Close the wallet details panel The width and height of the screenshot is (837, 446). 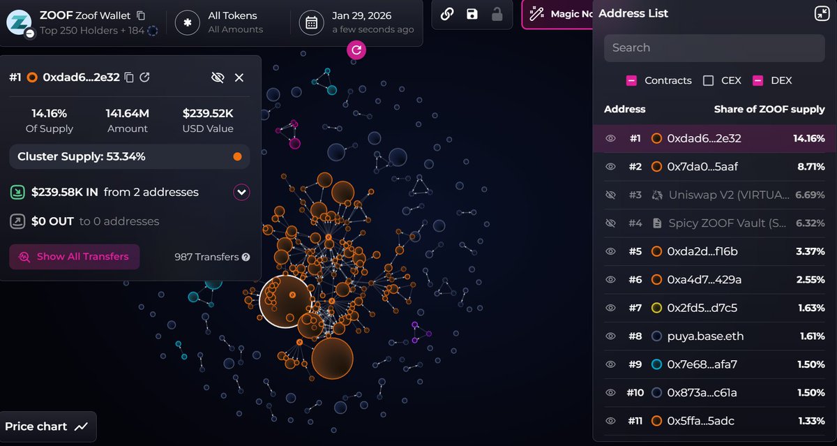point(239,77)
